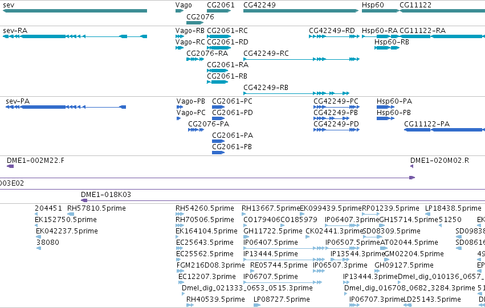Select Vago-RB transcript
The width and height of the screenshot is (485, 308).
180,36
